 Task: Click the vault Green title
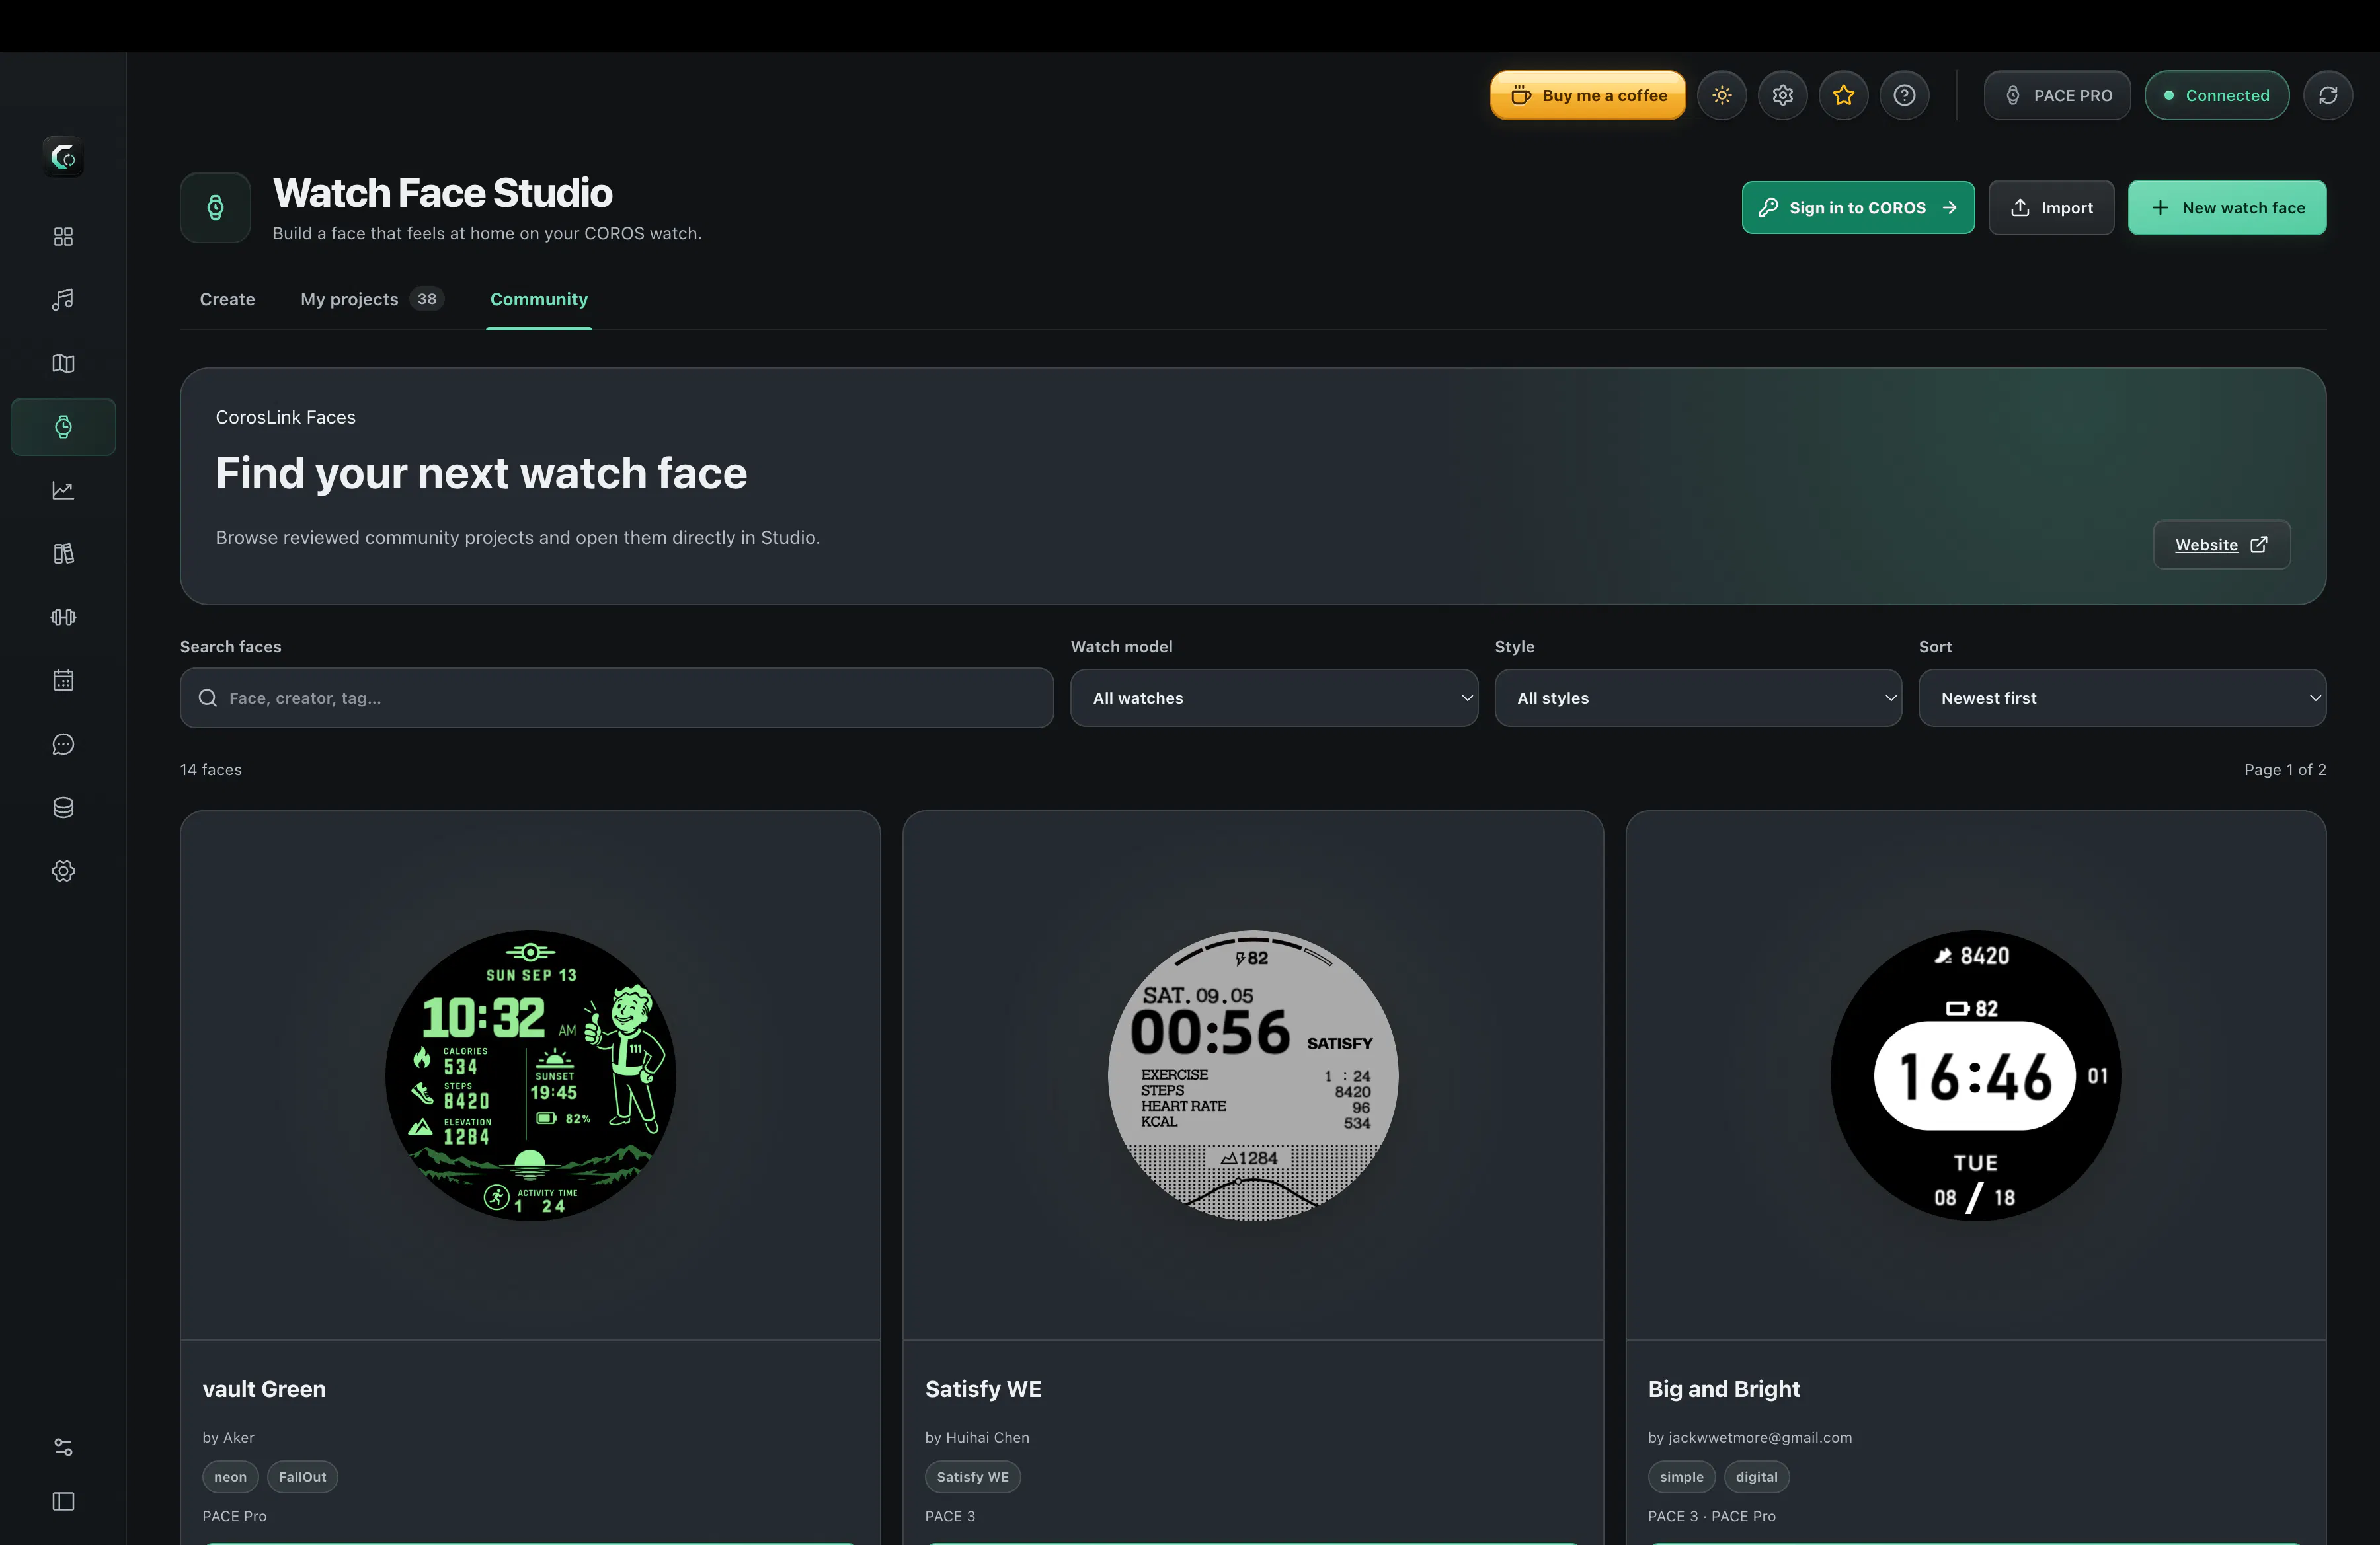pos(264,1389)
